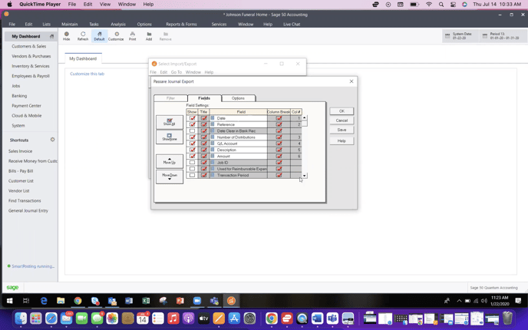528x330 pixels.
Task: Click the field icon beside Amount row
Action: (213, 156)
